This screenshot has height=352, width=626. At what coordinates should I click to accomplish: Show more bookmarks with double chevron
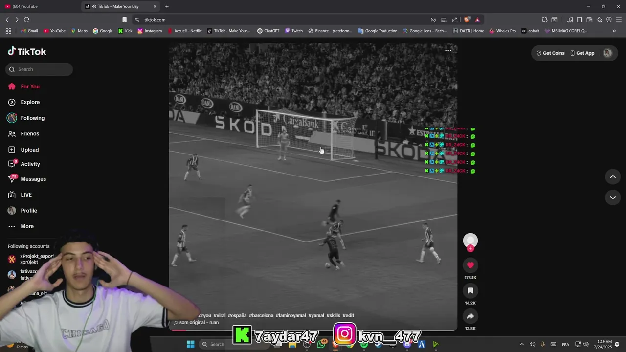(614, 31)
